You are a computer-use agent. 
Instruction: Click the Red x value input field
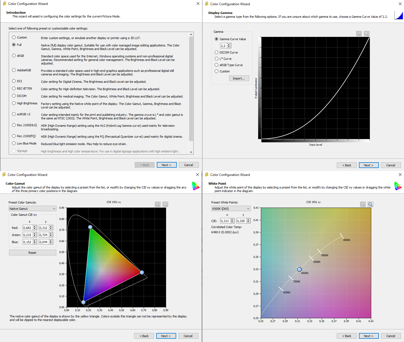pos(28,228)
